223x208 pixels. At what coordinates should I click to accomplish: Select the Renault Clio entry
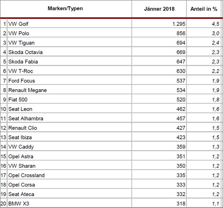(x=23, y=128)
